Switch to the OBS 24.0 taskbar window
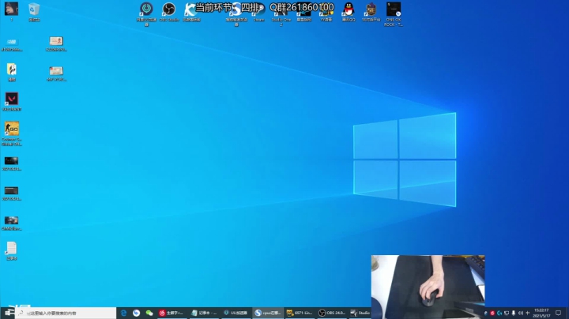The width and height of the screenshot is (569, 319). tap(332, 313)
